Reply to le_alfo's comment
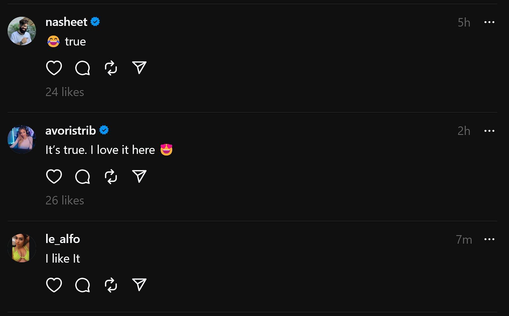This screenshot has width=509, height=316. pyautogui.click(x=82, y=285)
